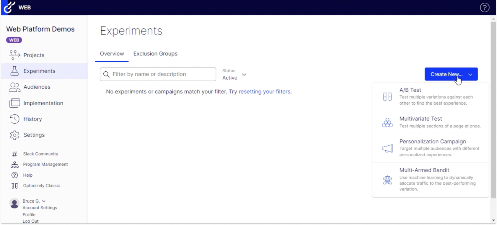
Task: Open Slack Community link
Action: [40, 154]
